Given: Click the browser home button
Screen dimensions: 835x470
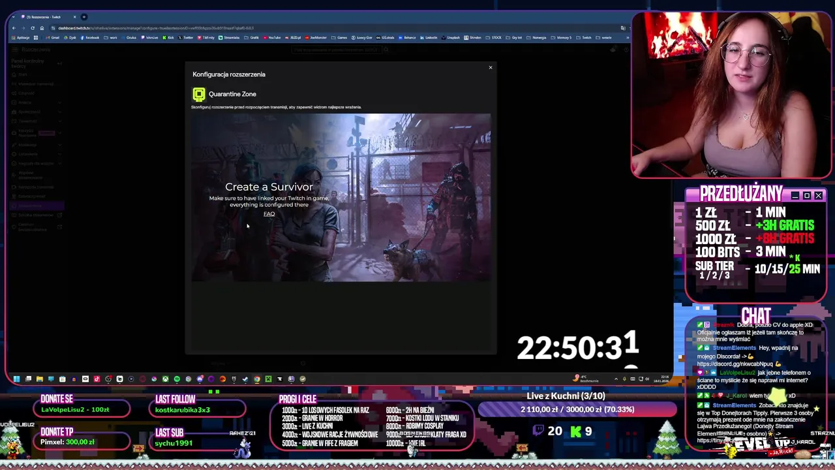Looking at the screenshot, I should point(42,28).
